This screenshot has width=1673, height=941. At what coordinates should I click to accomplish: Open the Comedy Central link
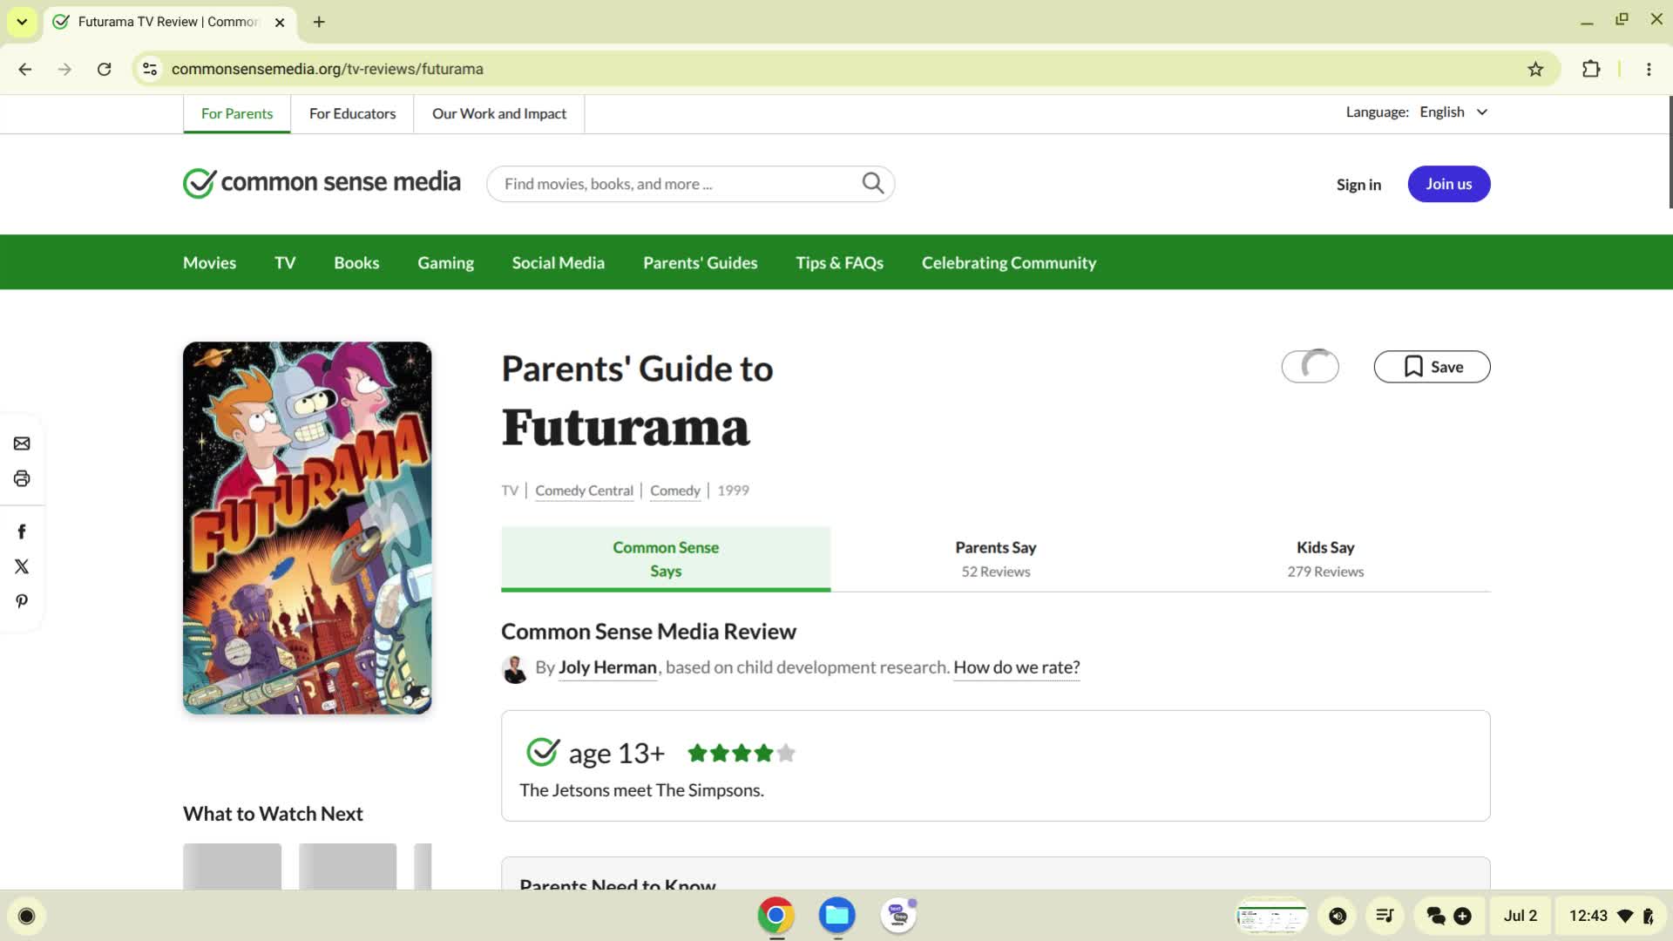click(584, 491)
